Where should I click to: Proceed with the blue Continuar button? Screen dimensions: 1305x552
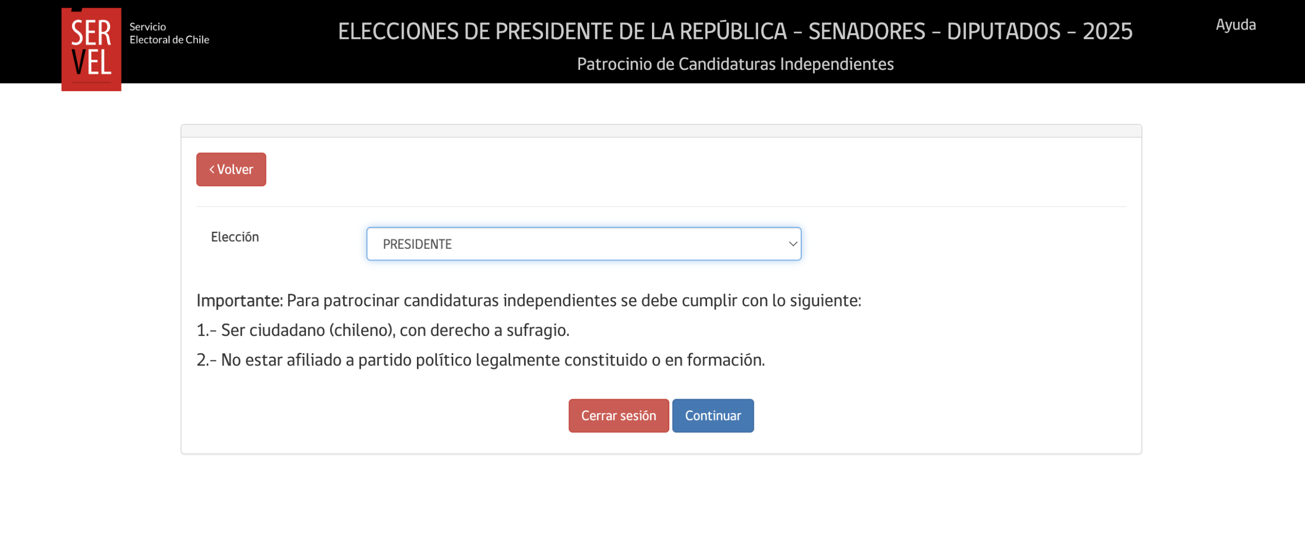pyautogui.click(x=713, y=415)
